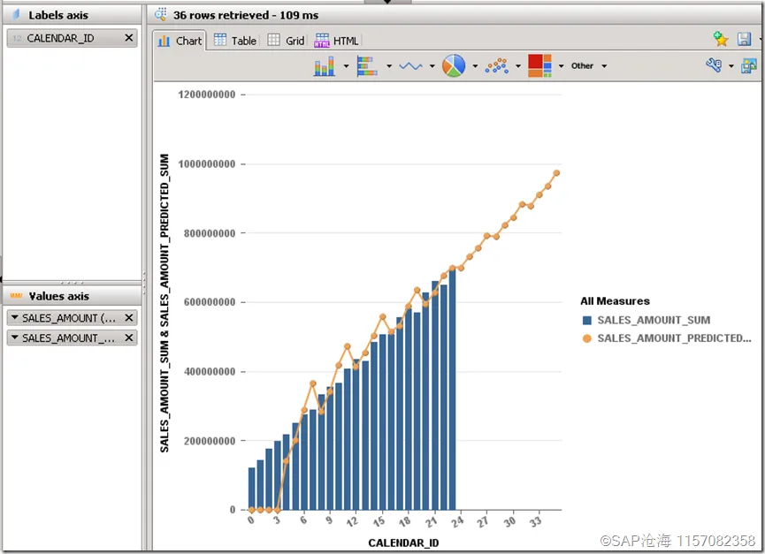The image size is (765, 554).
Task: Switch to the HTML tab
Action: point(336,41)
